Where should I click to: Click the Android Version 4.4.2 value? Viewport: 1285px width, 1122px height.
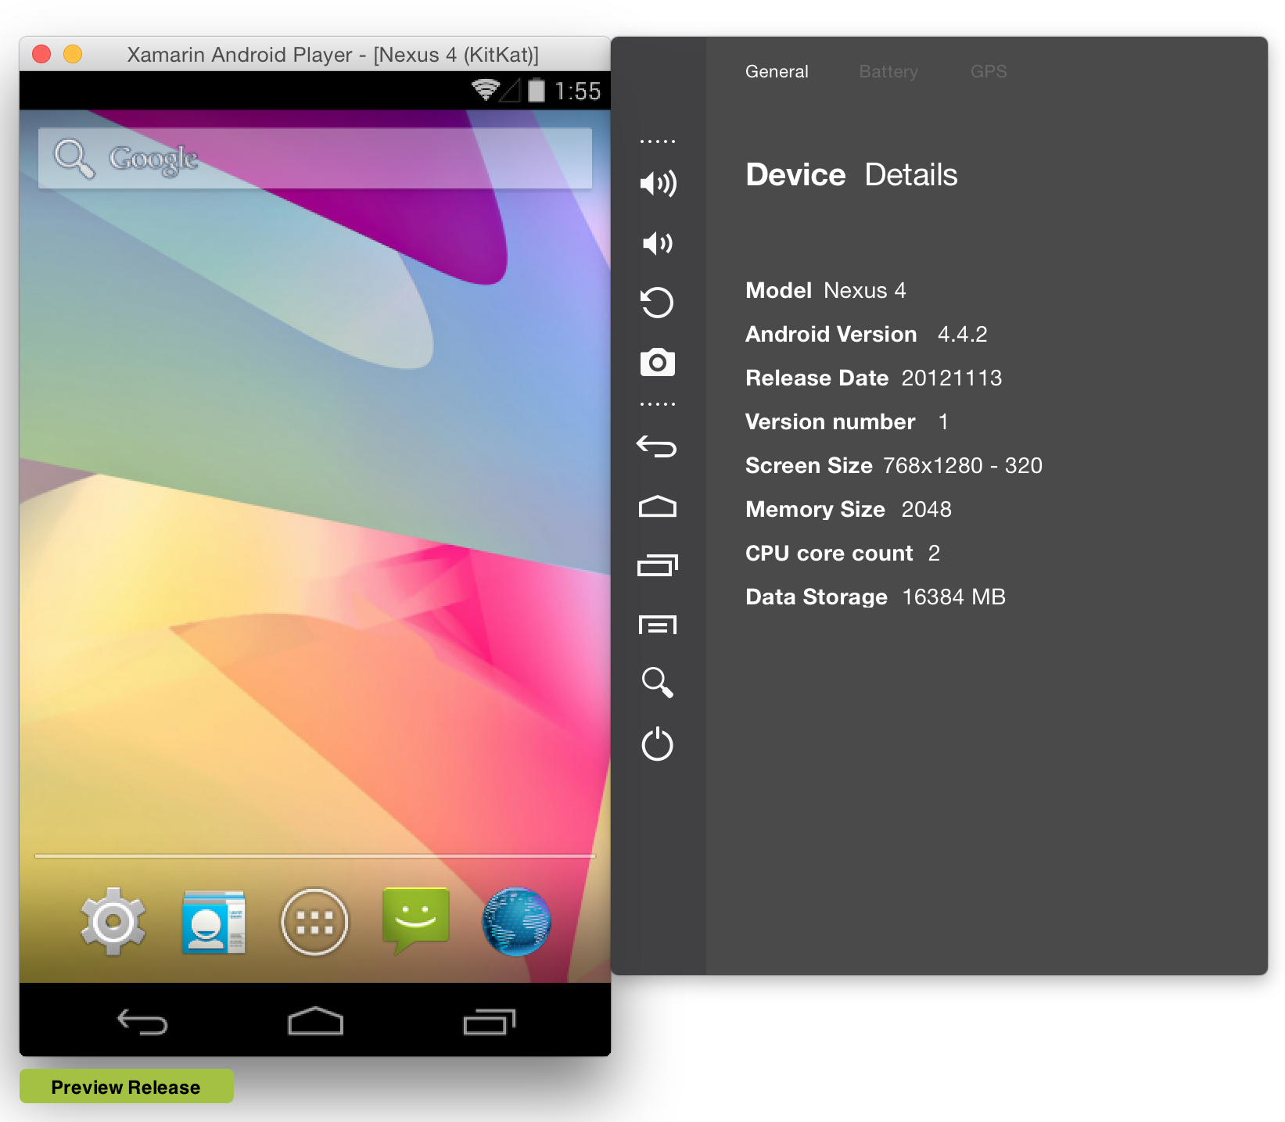(962, 334)
